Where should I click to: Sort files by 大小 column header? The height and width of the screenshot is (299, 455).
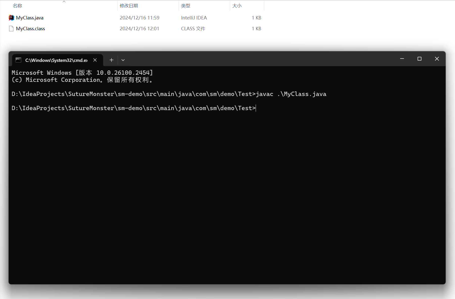click(237, 6)
